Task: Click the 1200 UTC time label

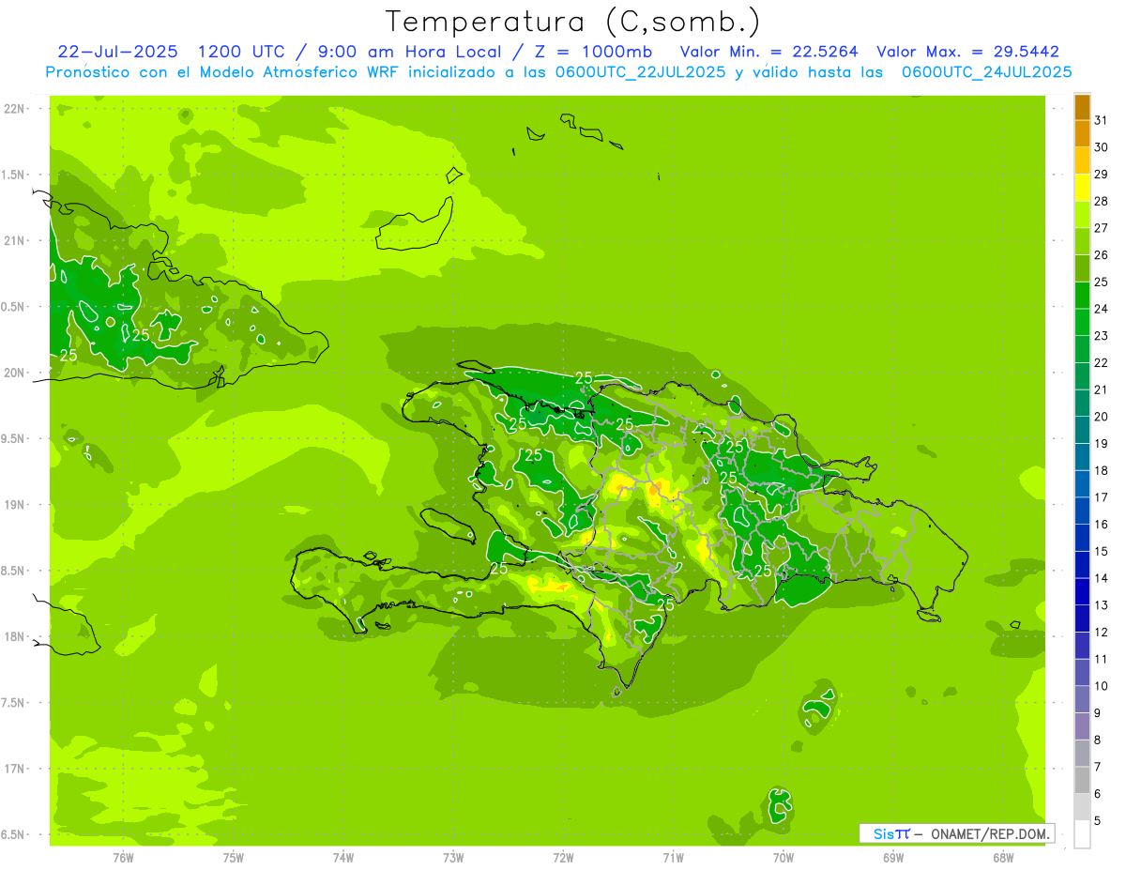Action: 242,52
